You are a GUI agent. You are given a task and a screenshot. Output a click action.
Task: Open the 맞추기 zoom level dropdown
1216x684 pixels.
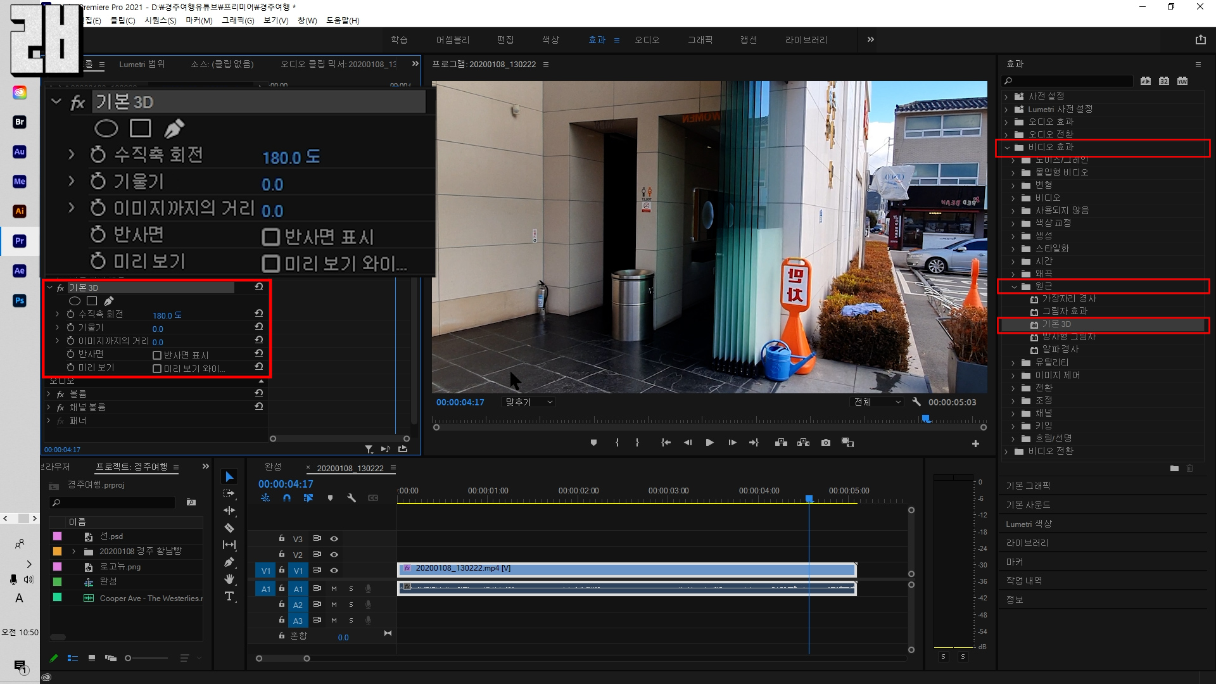[x=529, y=402]
